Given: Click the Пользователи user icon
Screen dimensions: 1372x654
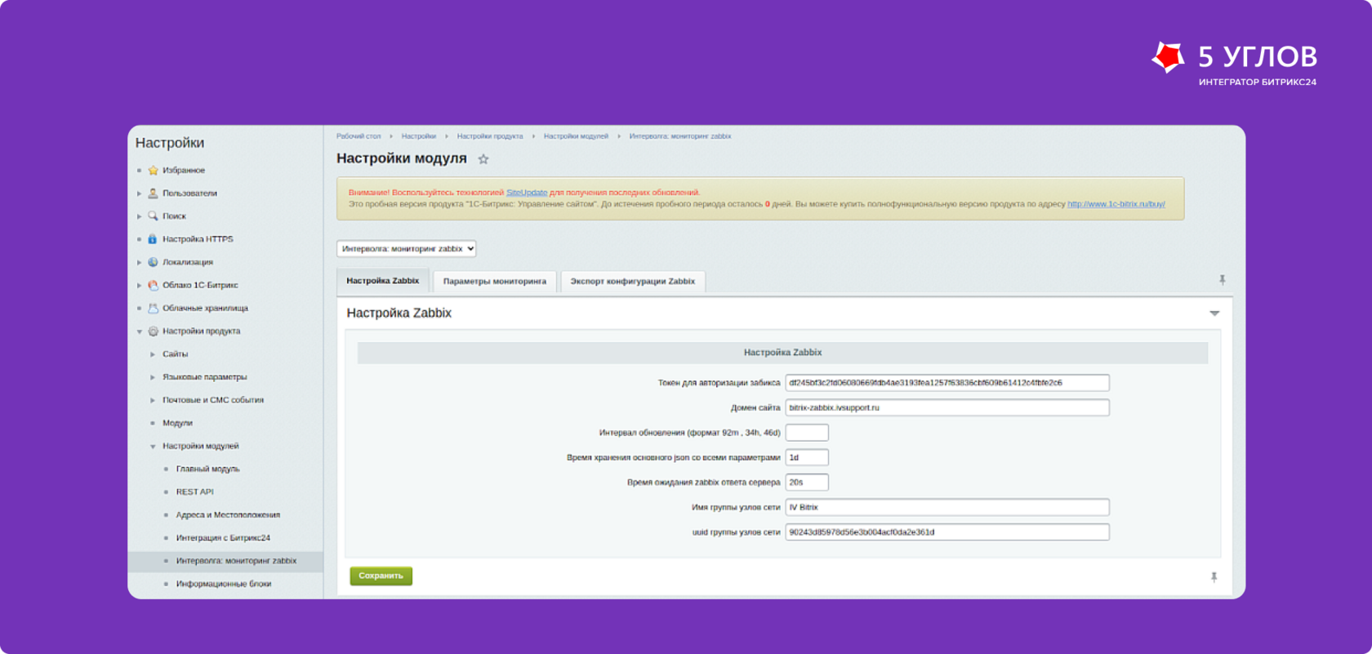Looking at the screenshot, I should coord(153,194).
